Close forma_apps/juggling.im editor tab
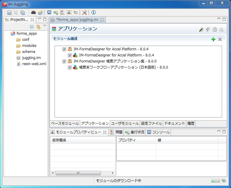Image resolution: width=231 pixels, height=188 pixels. coord(102,20)
